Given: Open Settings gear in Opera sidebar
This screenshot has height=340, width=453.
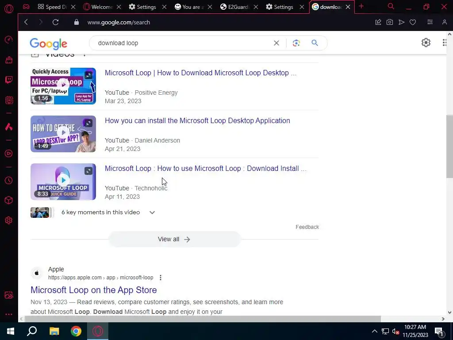Looking at the screenshot, I should (9, 220).
